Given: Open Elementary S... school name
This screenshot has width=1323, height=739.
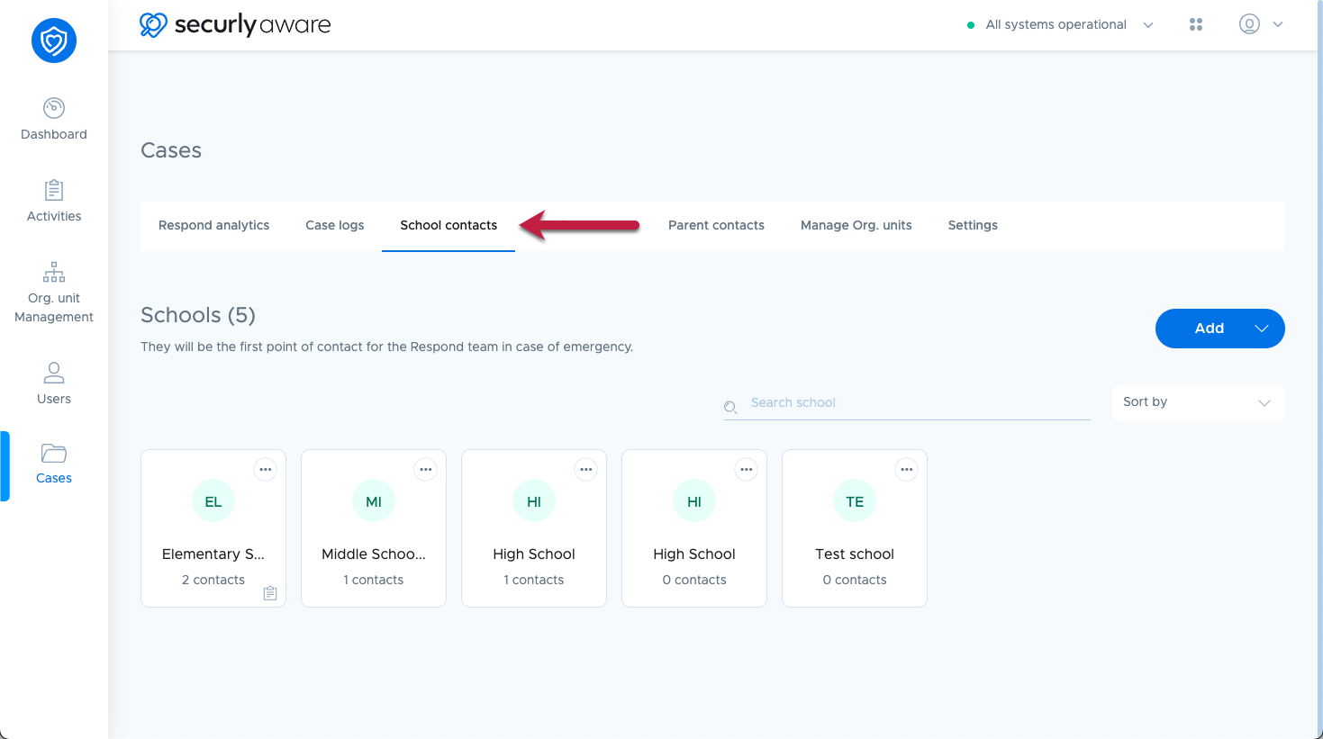Looking at the screenshot, I should (x=213, y=554).
